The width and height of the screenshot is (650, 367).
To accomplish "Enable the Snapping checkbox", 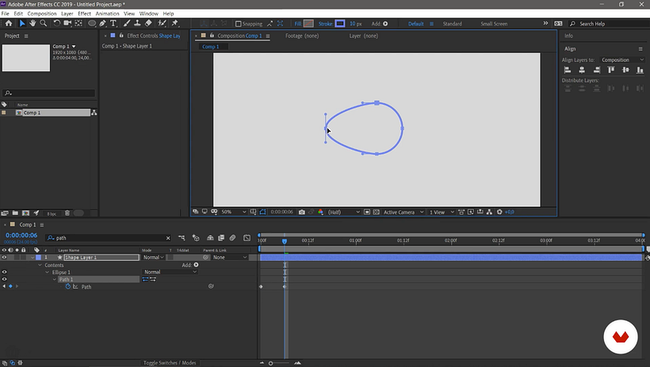I will (239, 24).
